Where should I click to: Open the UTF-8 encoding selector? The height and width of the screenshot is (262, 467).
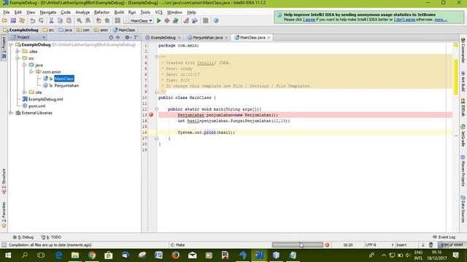click(379, 245)
